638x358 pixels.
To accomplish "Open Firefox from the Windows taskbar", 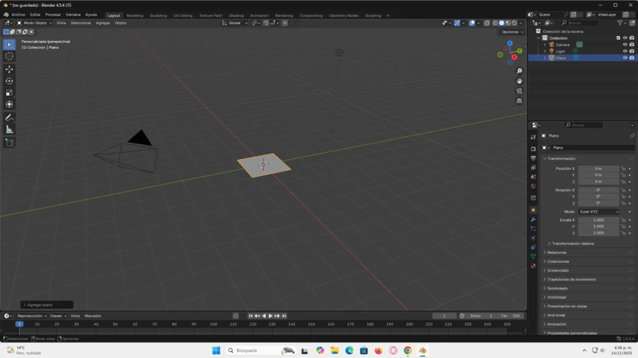I will (x=378, y=351).
